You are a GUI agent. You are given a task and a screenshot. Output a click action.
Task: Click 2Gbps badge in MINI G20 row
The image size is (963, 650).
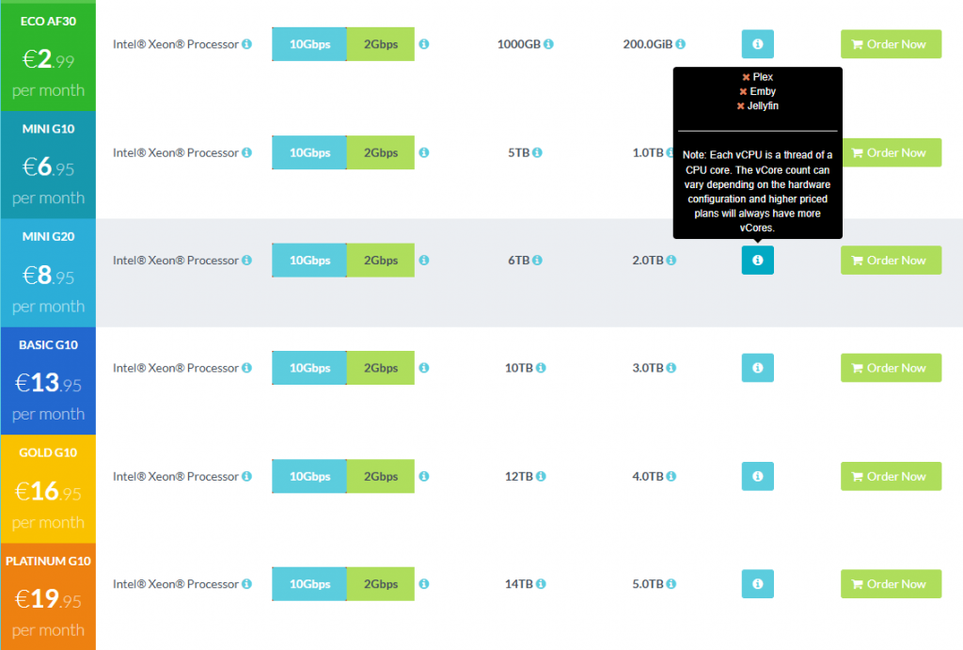coord(381,260)
